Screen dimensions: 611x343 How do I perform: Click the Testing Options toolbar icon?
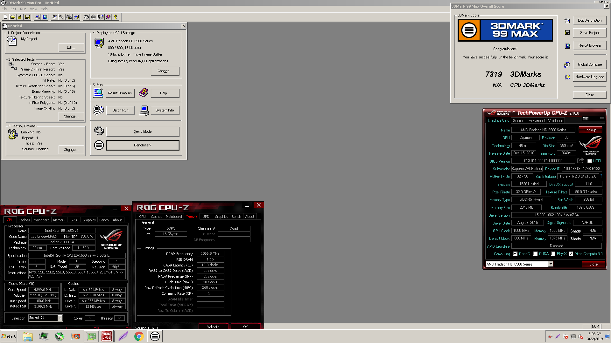[x=69, y=17]
